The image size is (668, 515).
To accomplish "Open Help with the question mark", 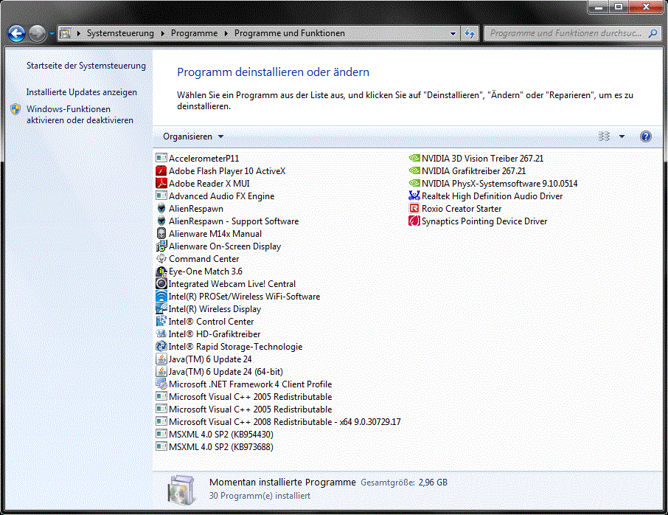I will click(645, 136).
